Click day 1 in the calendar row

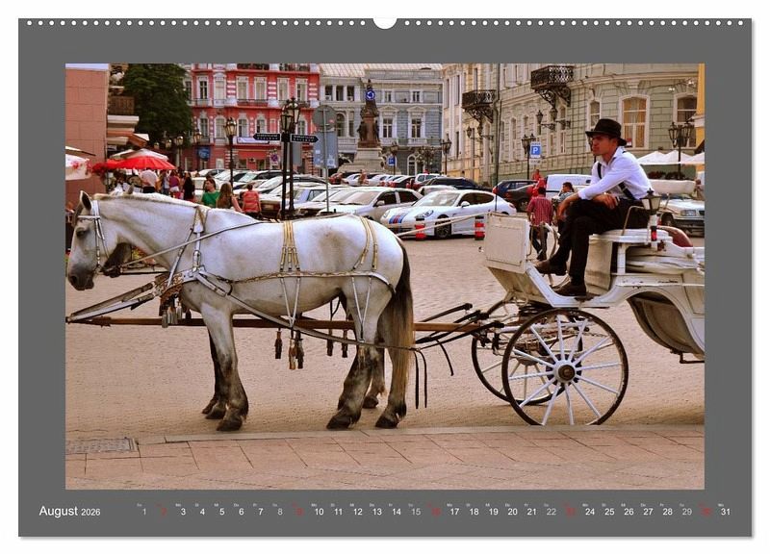143,512
